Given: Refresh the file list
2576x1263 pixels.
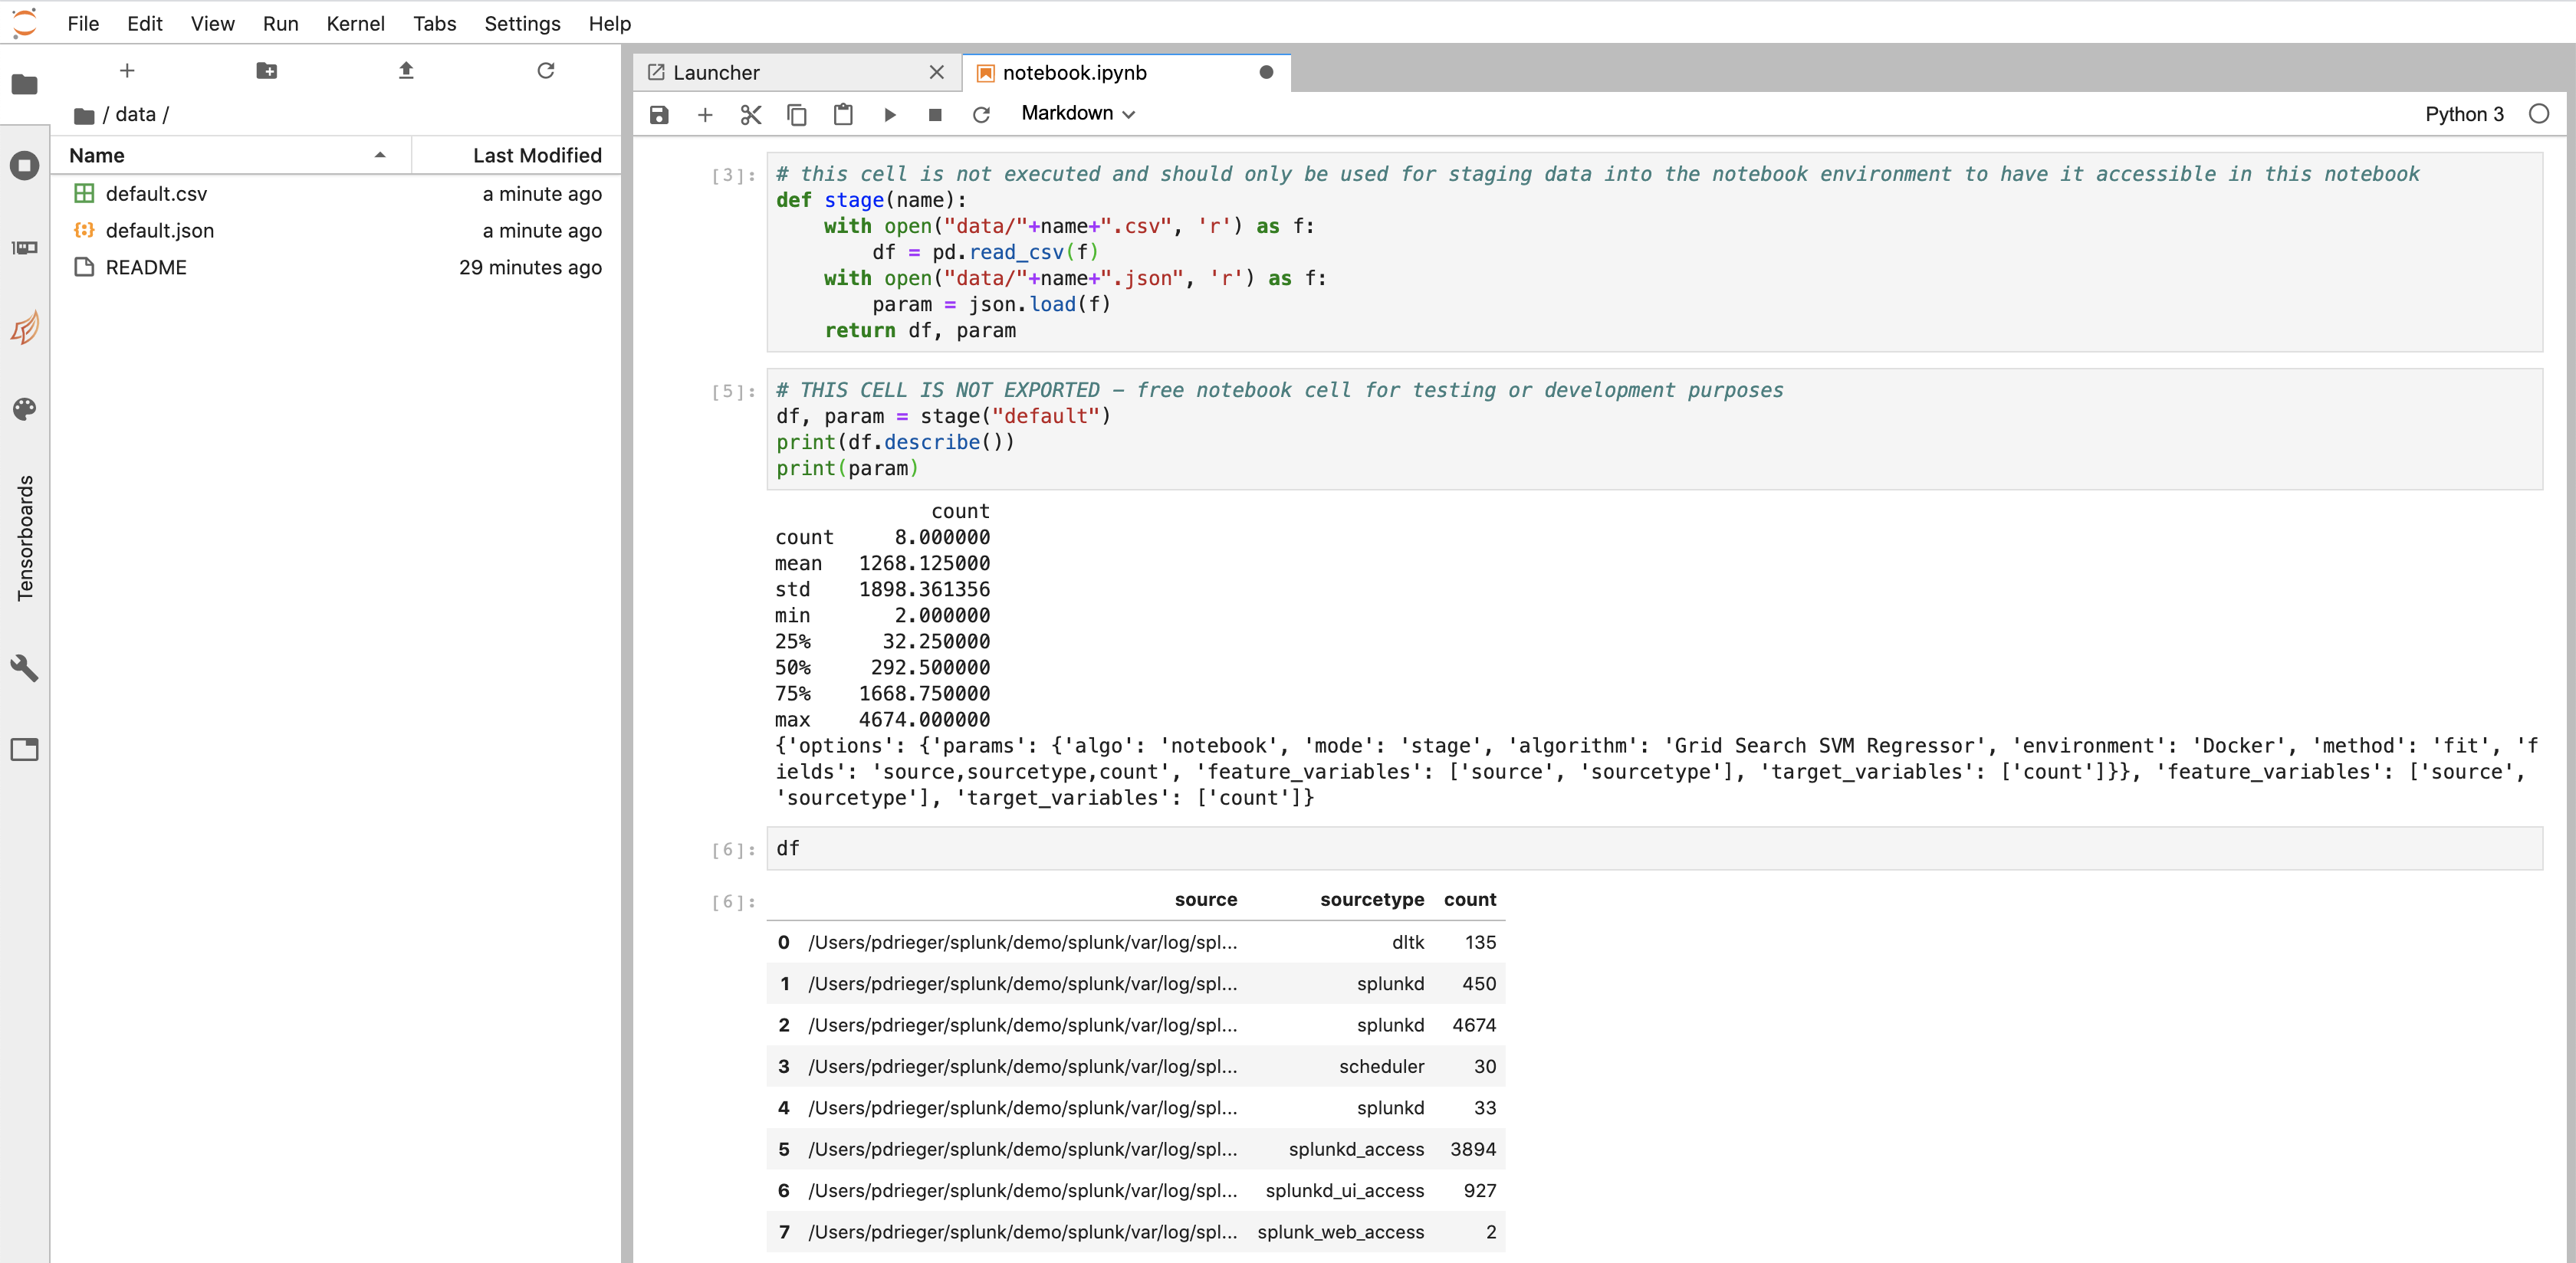Looking at the screenshot, I should (x=545, y=71).
